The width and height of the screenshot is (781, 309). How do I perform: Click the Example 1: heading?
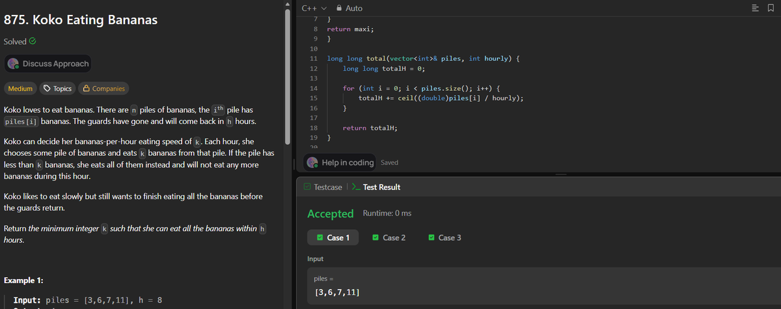coord(24,280)
